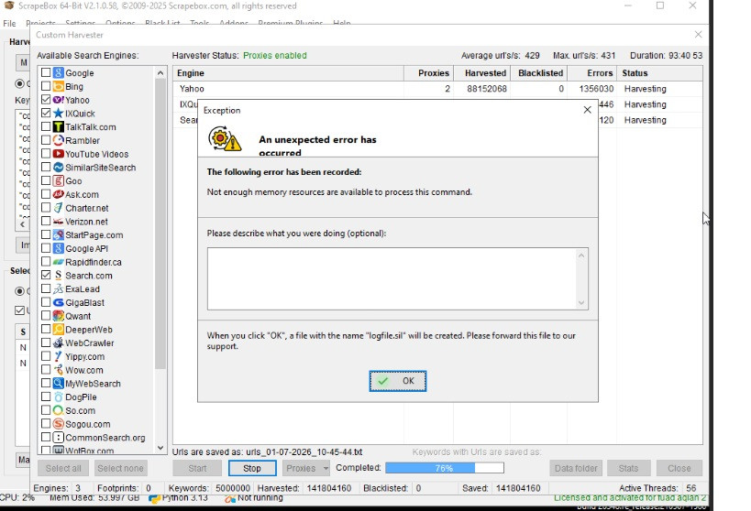
Task: Click the Completed 76% progress bar
Action: tap(445, 468)
